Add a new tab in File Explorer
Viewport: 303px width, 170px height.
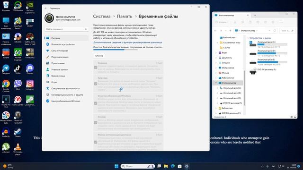pyautogui.click(x=255, y=15)
